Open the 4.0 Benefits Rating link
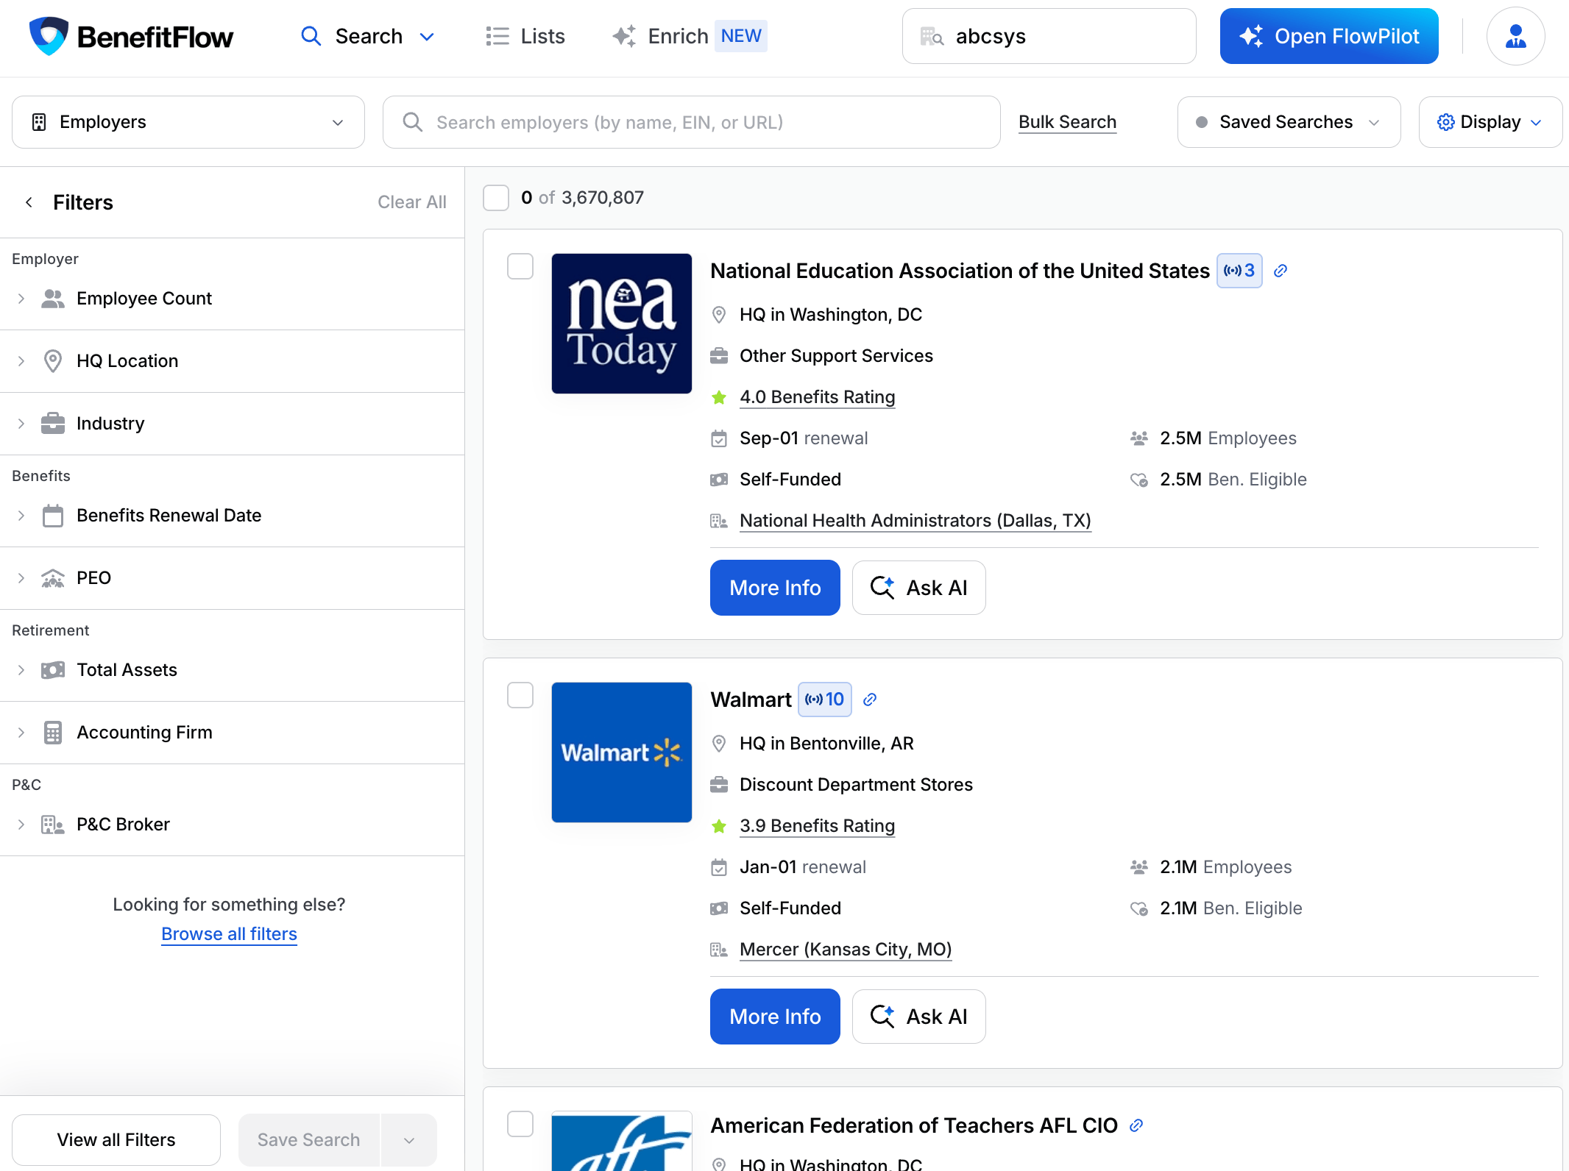 coord(817,397)
